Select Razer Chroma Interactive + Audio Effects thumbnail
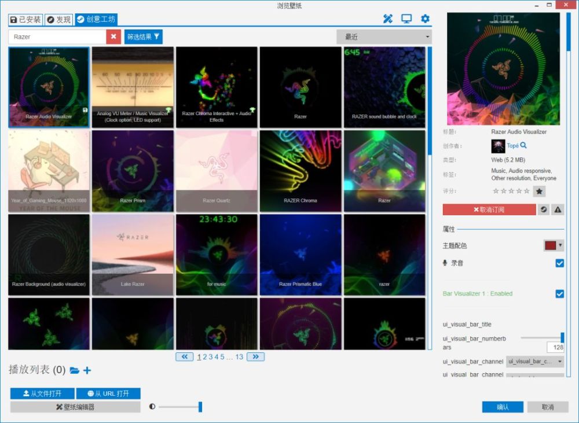The image size is (579, 423). click(217, 87)
